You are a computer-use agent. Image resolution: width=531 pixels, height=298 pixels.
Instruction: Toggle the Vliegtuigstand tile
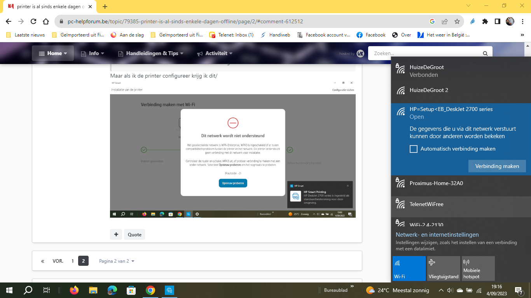pos(444,268)
